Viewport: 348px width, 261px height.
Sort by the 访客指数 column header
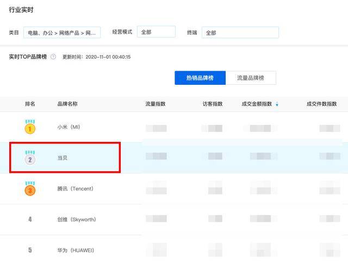point(213,104)
